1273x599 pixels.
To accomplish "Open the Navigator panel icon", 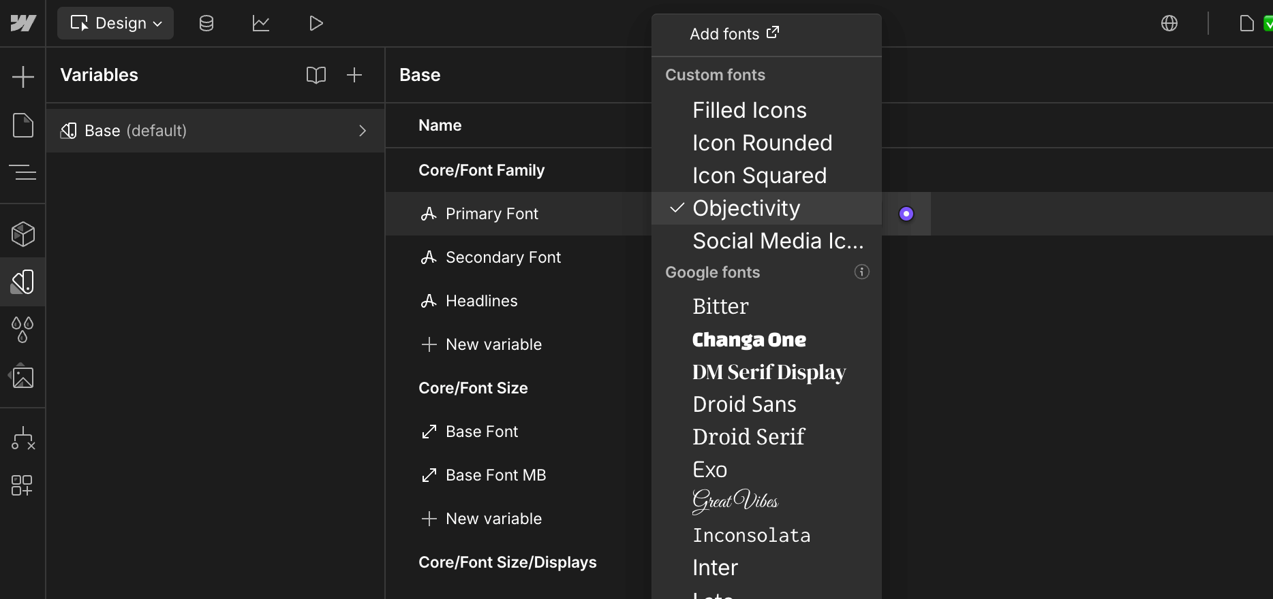I will [x=22, y=173].
